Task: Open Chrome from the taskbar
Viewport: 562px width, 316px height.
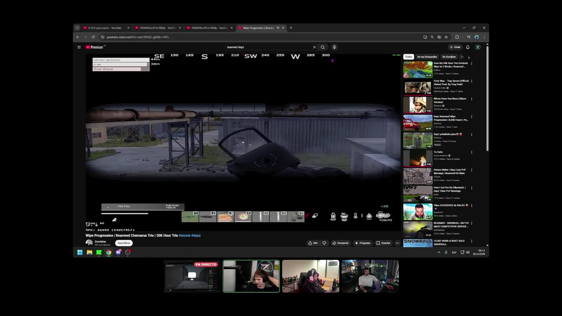Action: 108,252
